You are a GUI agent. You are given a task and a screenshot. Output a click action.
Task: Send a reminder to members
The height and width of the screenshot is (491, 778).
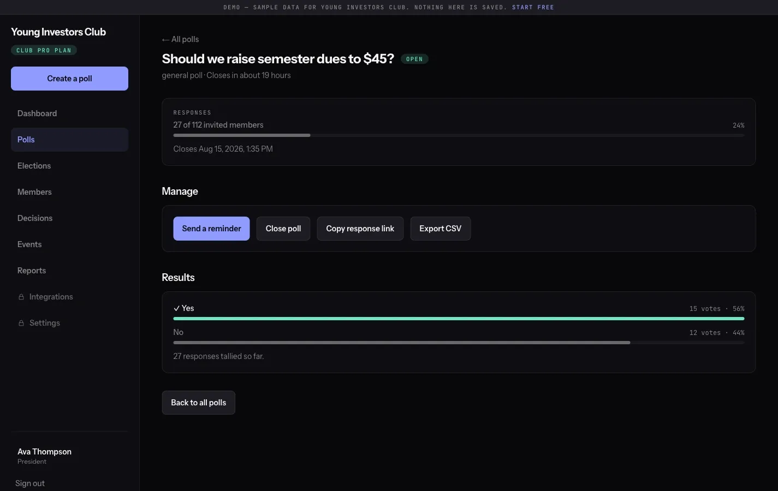tap(211, 229)
